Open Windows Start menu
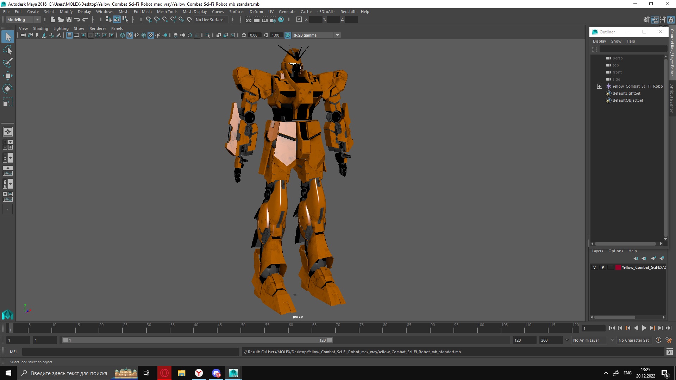 [8, 373]
